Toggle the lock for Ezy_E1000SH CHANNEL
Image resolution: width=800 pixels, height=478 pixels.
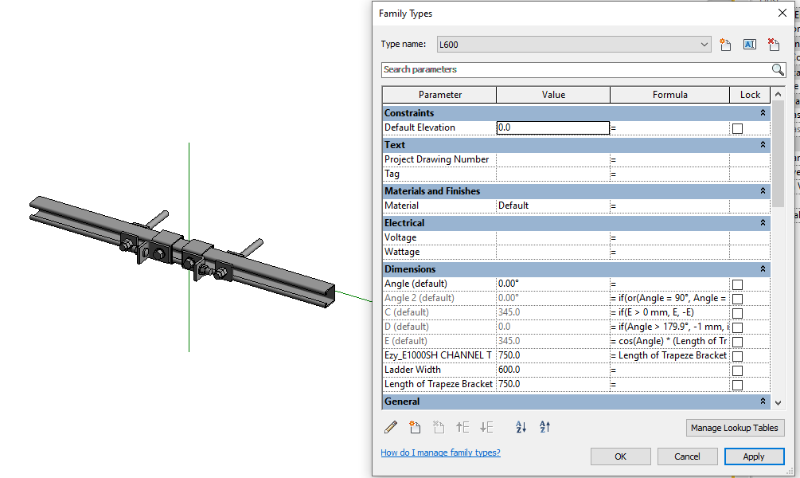[x=737, y=356]
